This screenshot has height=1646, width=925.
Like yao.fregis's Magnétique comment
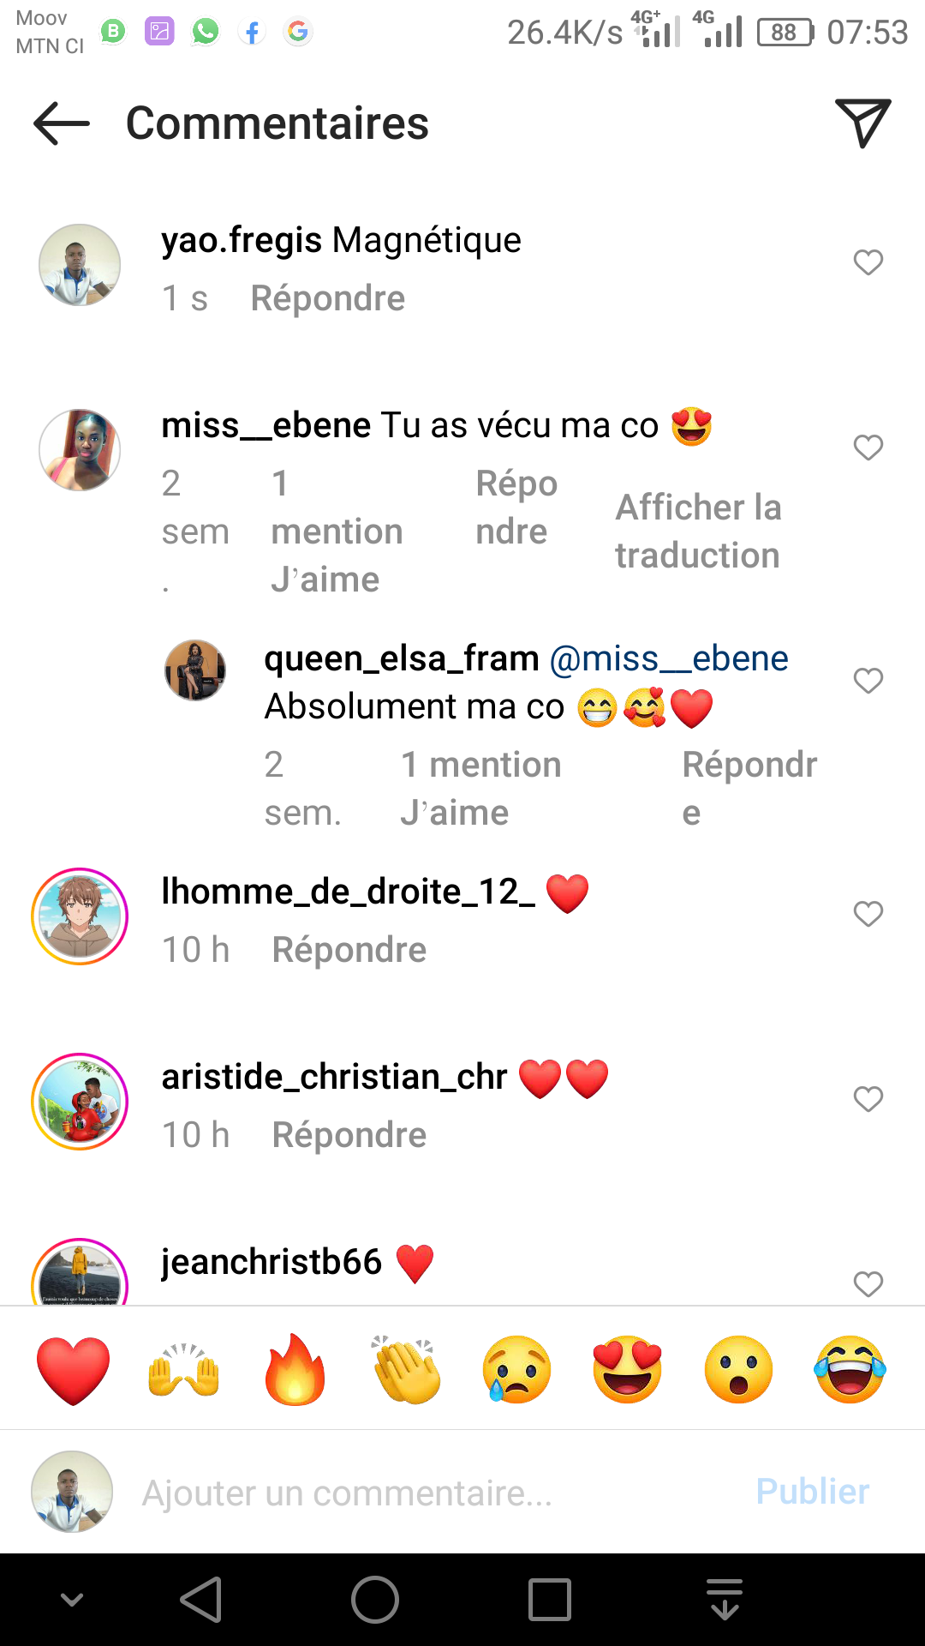pyautogui.click(x=868, y=262)
